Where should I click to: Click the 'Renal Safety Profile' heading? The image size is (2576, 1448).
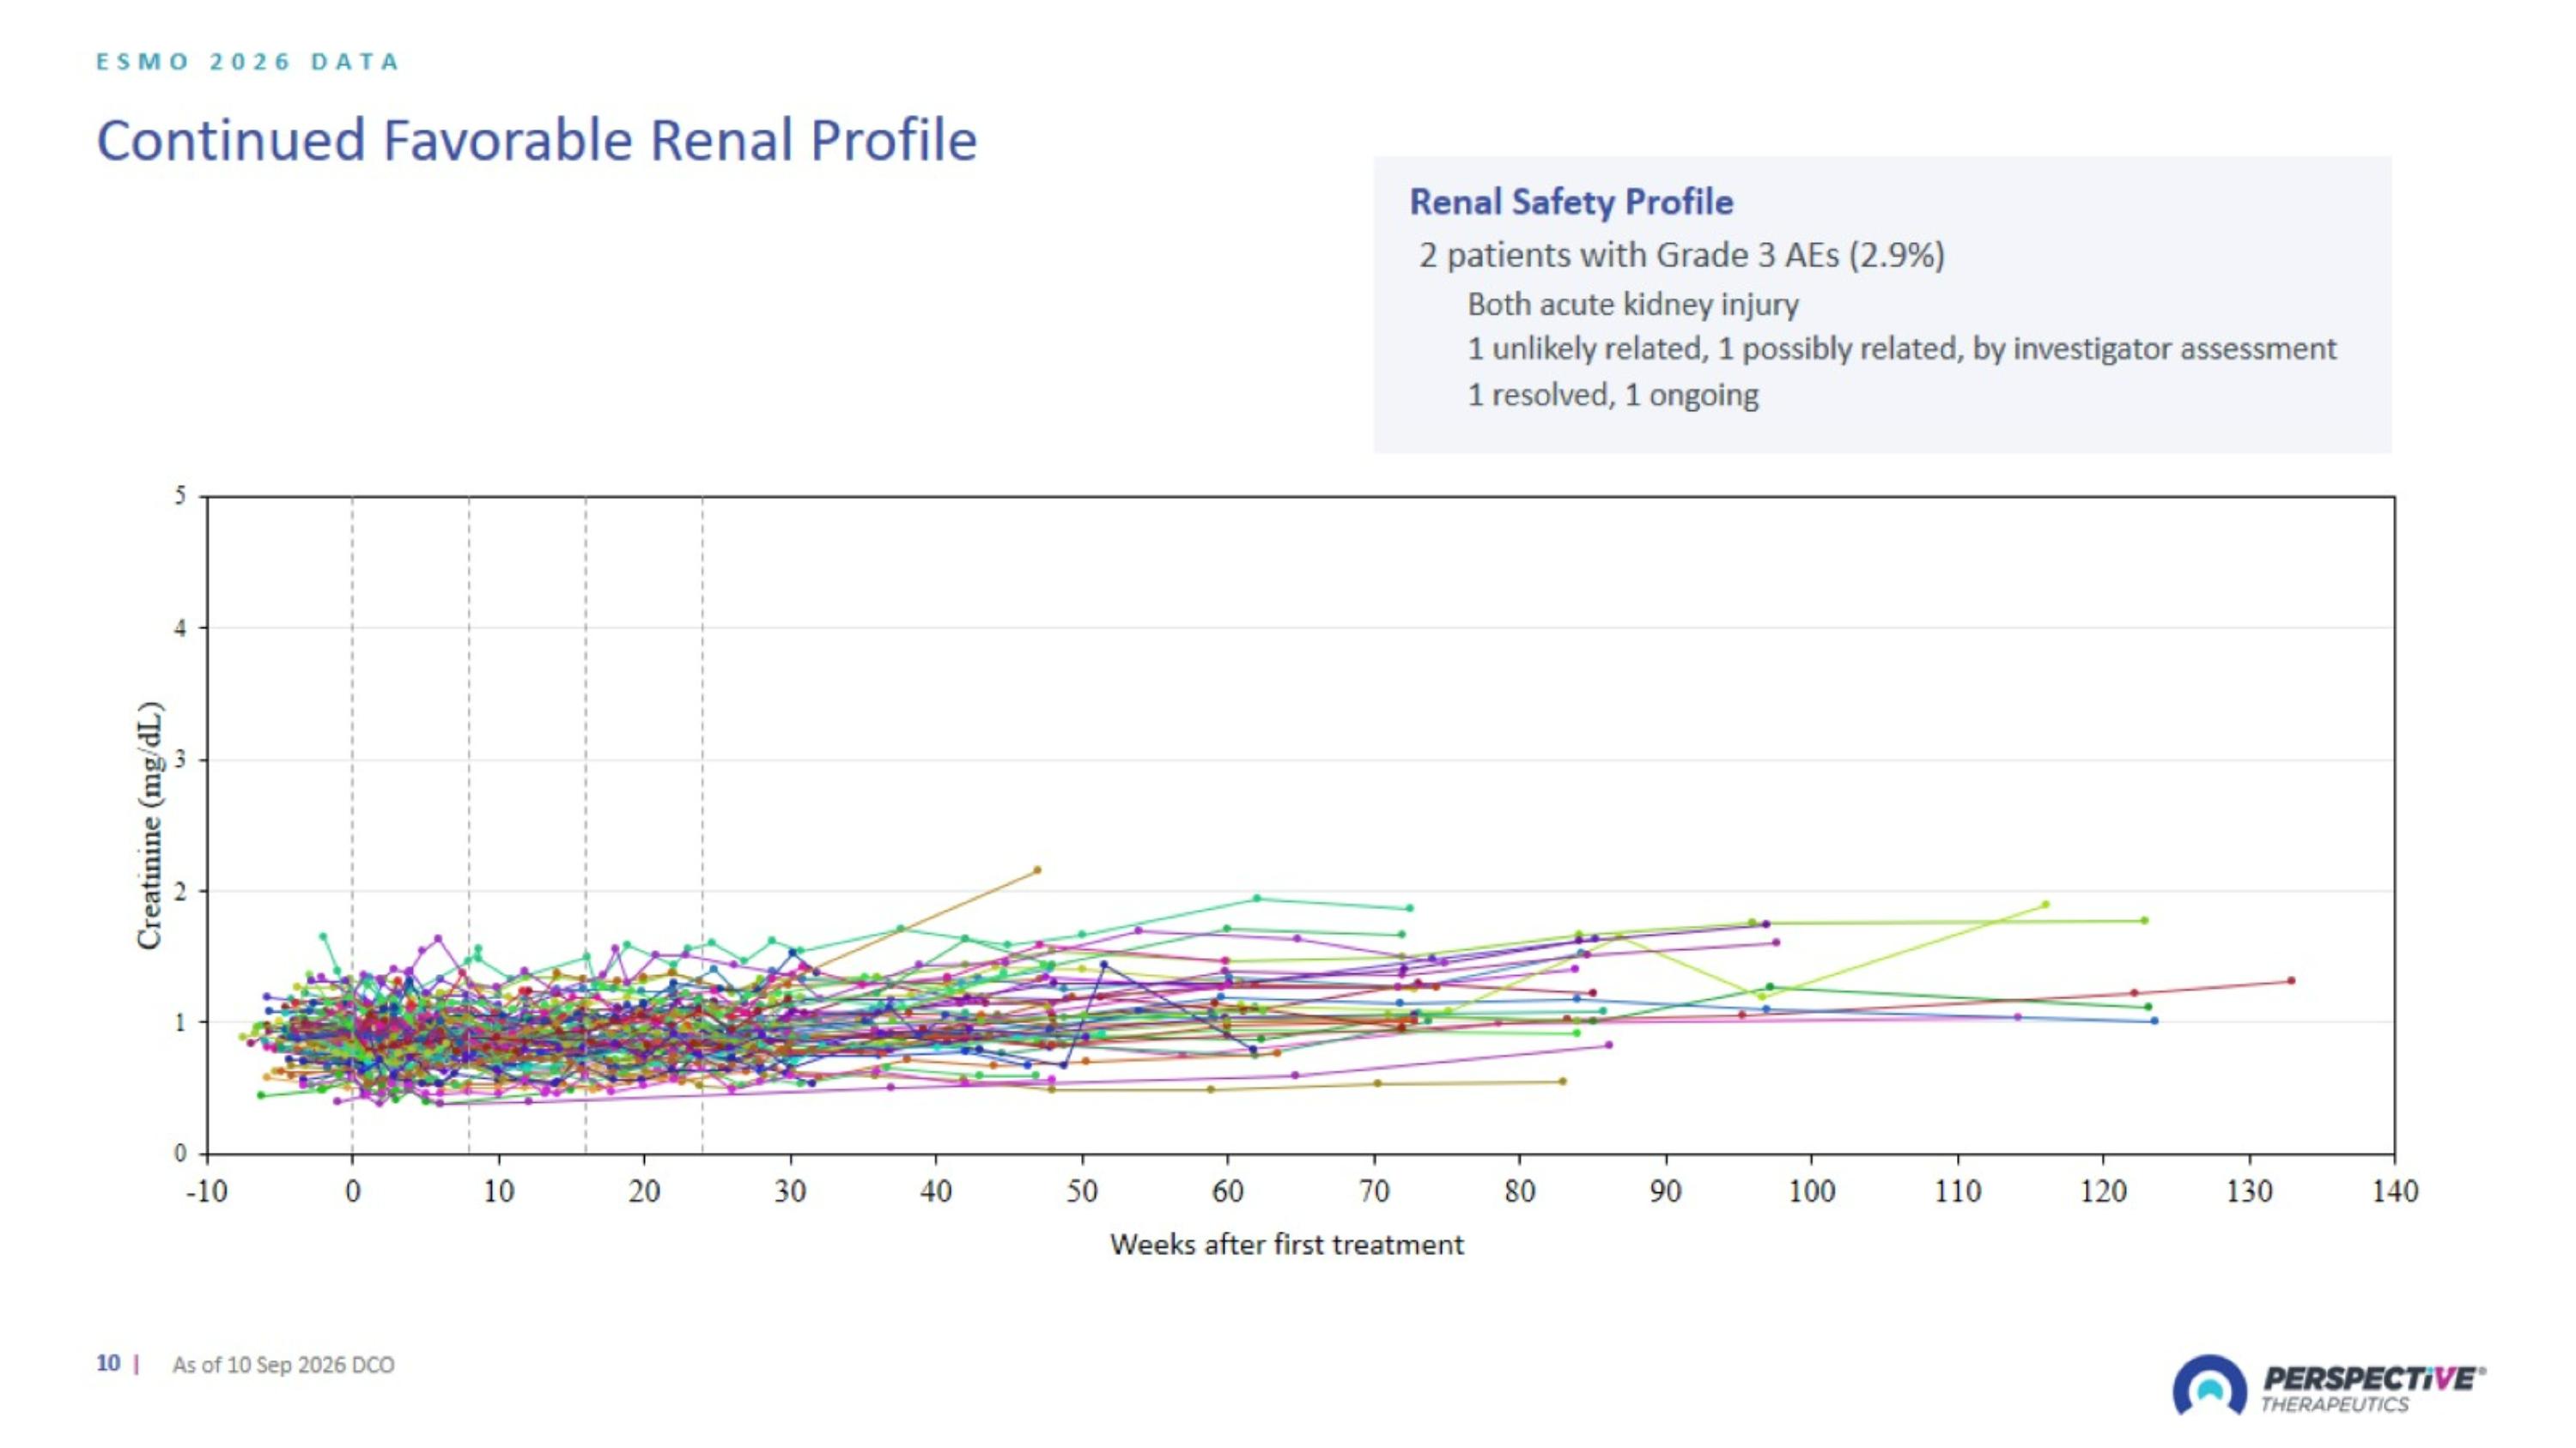tap(1571, 202)
